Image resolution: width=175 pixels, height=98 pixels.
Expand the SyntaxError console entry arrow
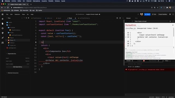[128, 70]
